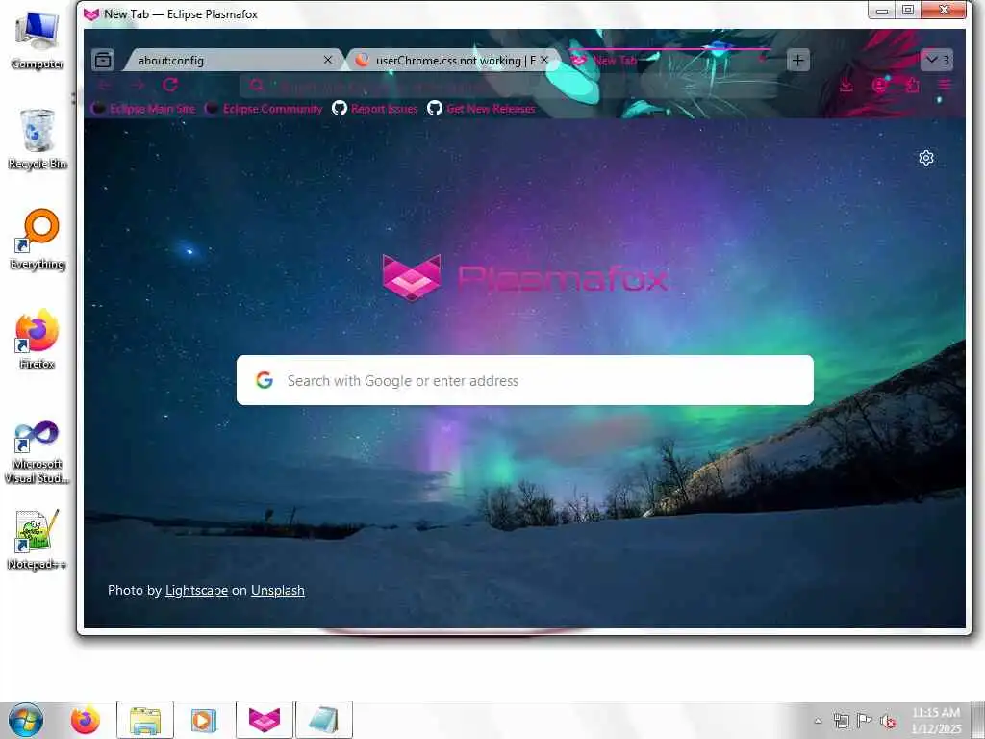This screenshot has height=739, width=985.
Task: Switch to the about:config tab
Action: [x=233, y=61]
